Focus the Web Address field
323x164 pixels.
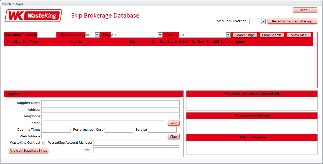point(103,137)
